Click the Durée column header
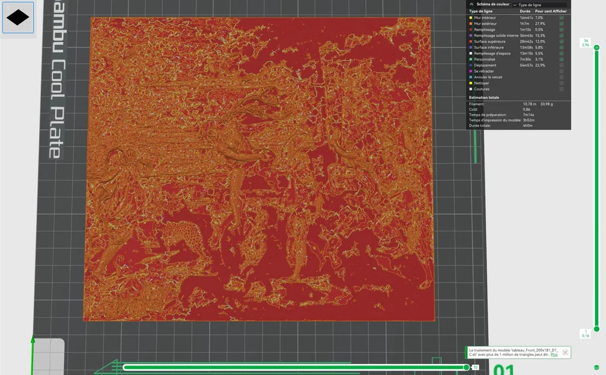The image size is (606, 375). coord(525,11)
